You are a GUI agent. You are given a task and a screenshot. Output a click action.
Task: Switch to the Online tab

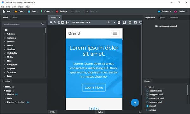(x=15, y=18)
